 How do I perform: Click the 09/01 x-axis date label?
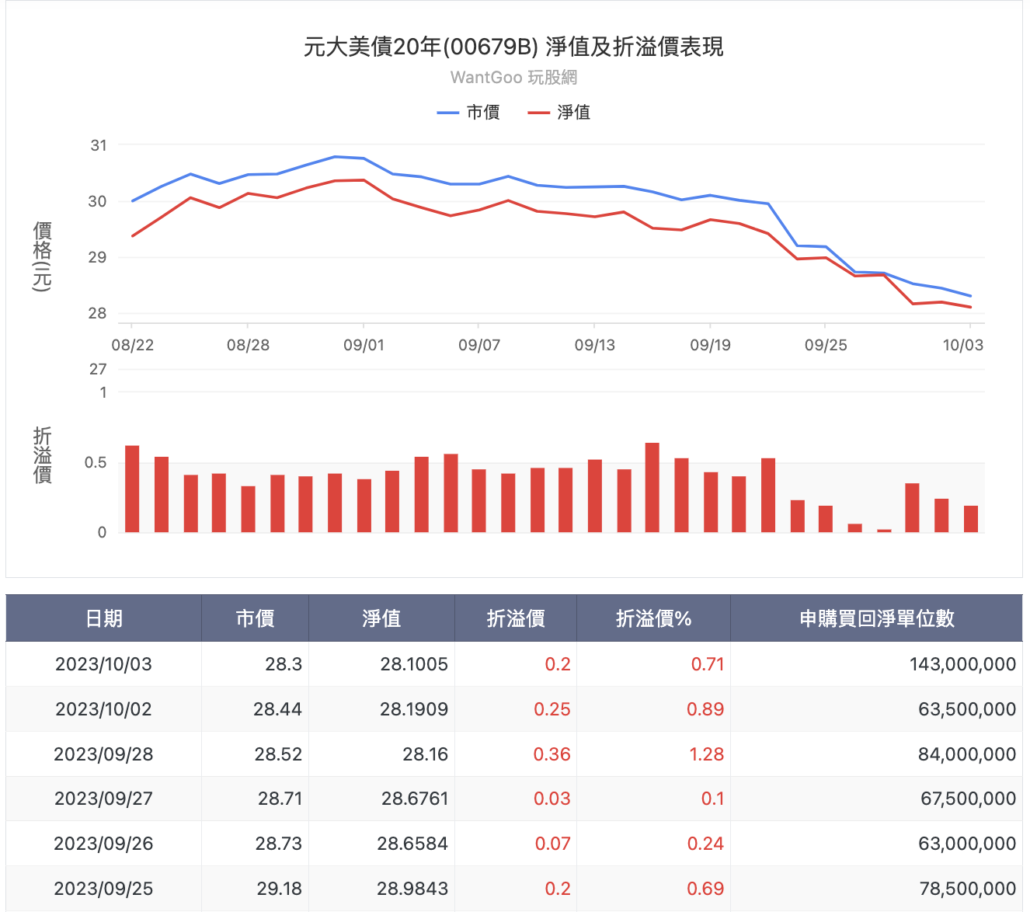pyautogui.click(x=364, y=345)
